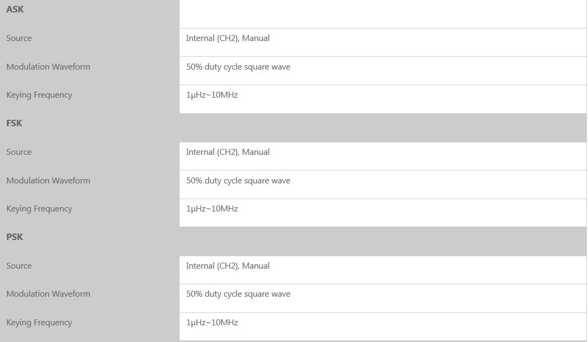Click the PSK section heading
Image resolution: width=588 pixels, height=342 pixels.
[x=15, y=237]
